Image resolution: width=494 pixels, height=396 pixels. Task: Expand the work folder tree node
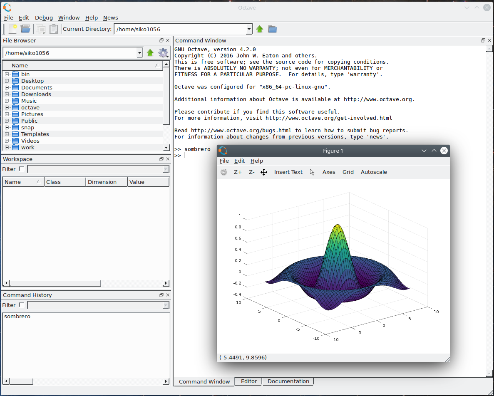click(x=7, y=147)
